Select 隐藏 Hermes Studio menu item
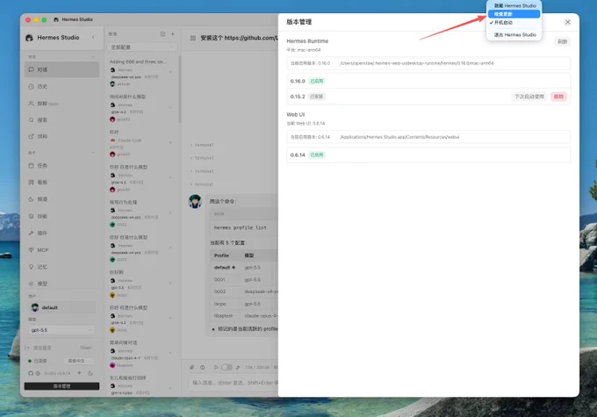 click(x=514, y=6)
